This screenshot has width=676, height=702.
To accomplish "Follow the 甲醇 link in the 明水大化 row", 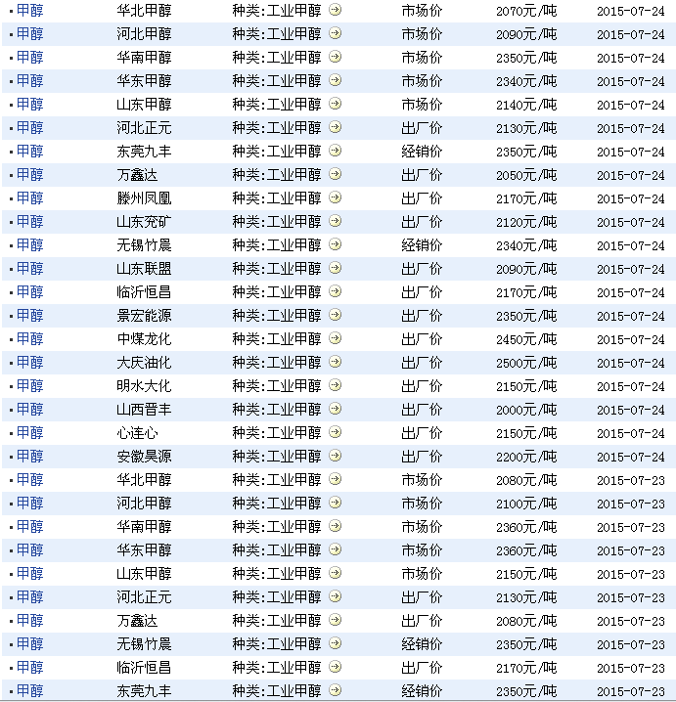I will (30, 385).
